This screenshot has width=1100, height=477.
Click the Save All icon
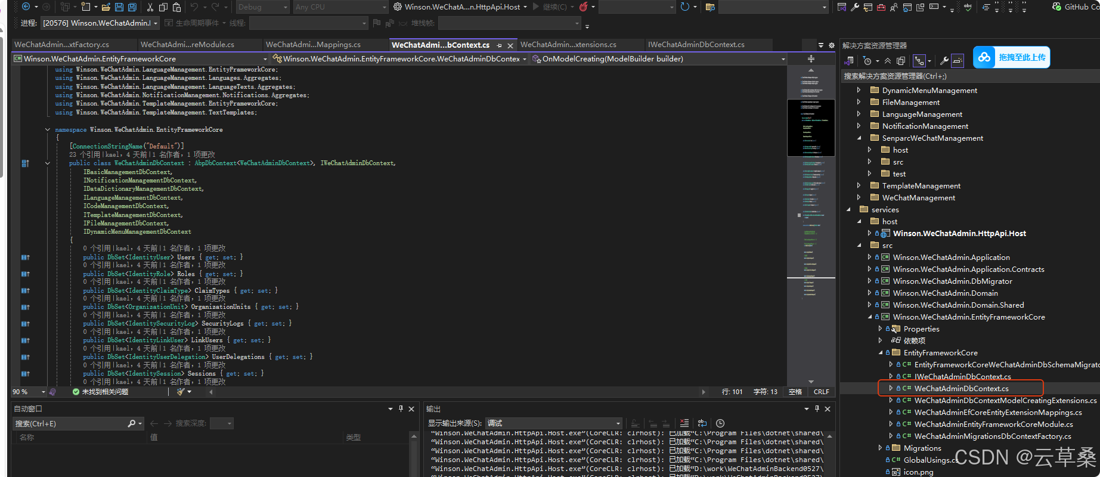(x=132, y=7)
